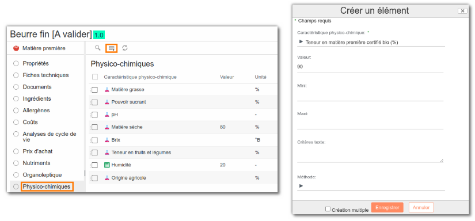
Task: Click the Annuler button
Action: click(421, 207)
